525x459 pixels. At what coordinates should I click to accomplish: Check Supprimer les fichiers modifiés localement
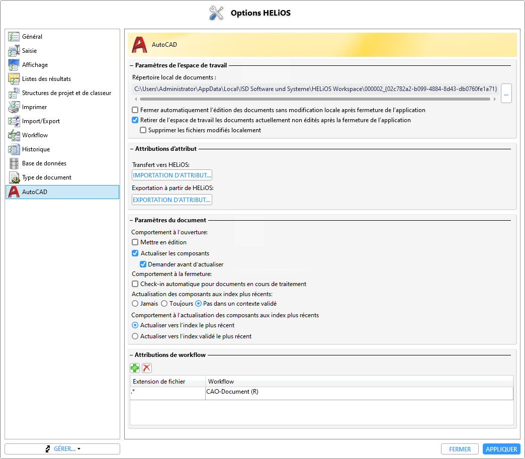point(143,130)
